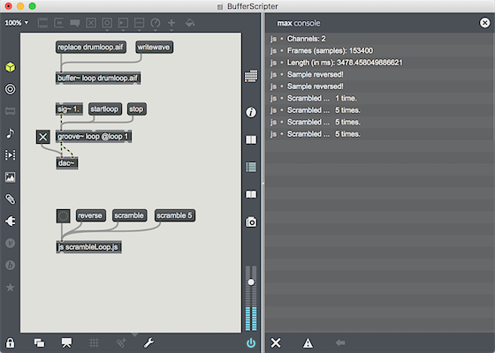The image size is (495, 353).
Task: Open the snippets paperclip icon
Action: 10,199
